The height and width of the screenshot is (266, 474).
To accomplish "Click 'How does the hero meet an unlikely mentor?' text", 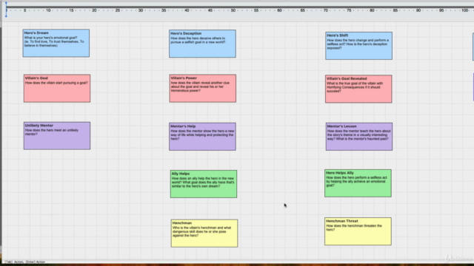I will tap(52, 132).
